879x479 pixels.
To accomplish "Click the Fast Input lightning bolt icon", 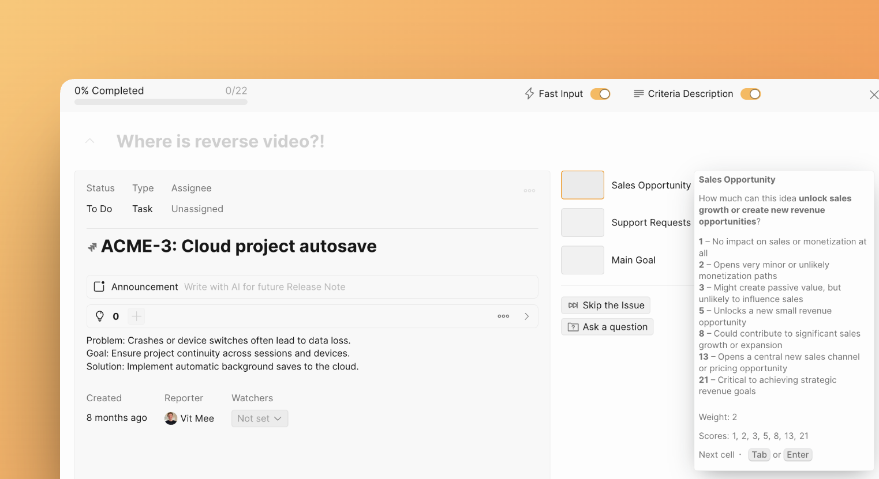I will tap(529, 94).
